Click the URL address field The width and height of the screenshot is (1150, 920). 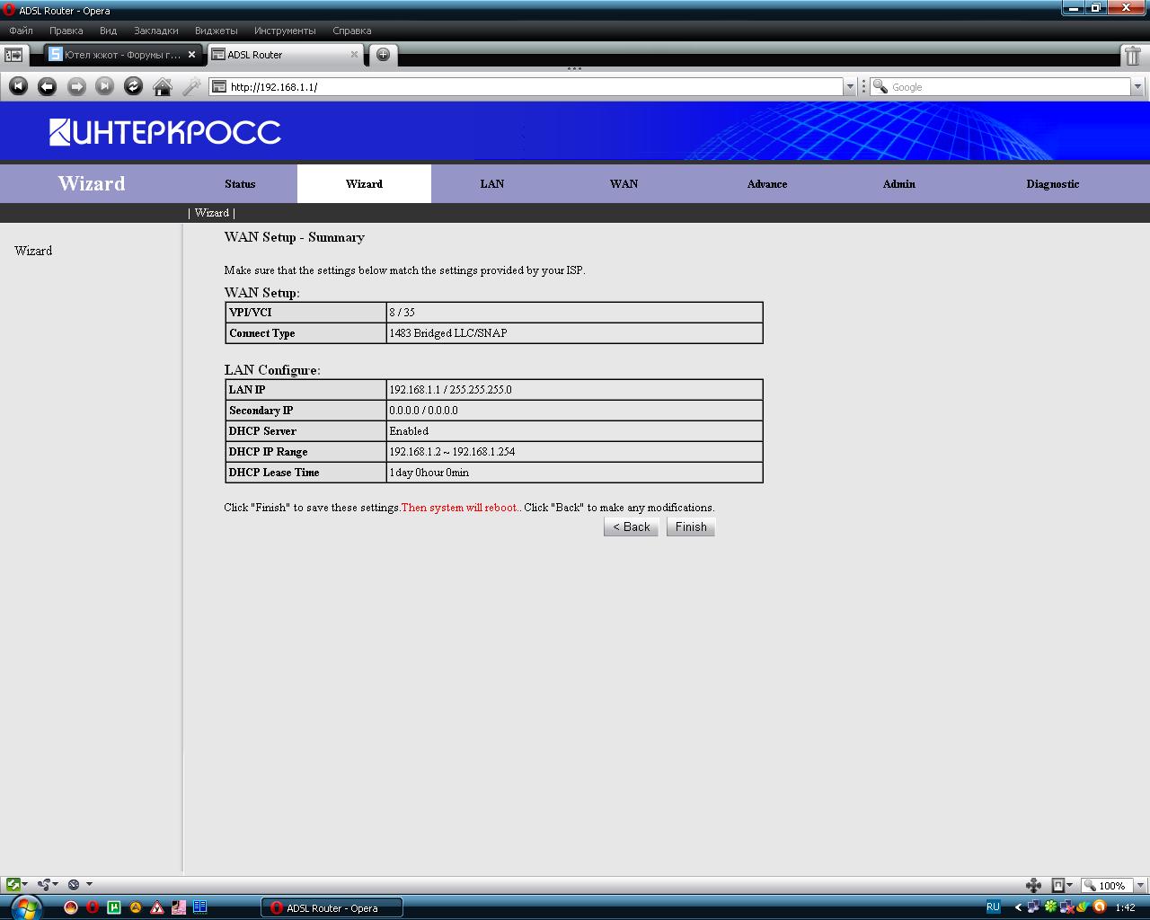530,87
